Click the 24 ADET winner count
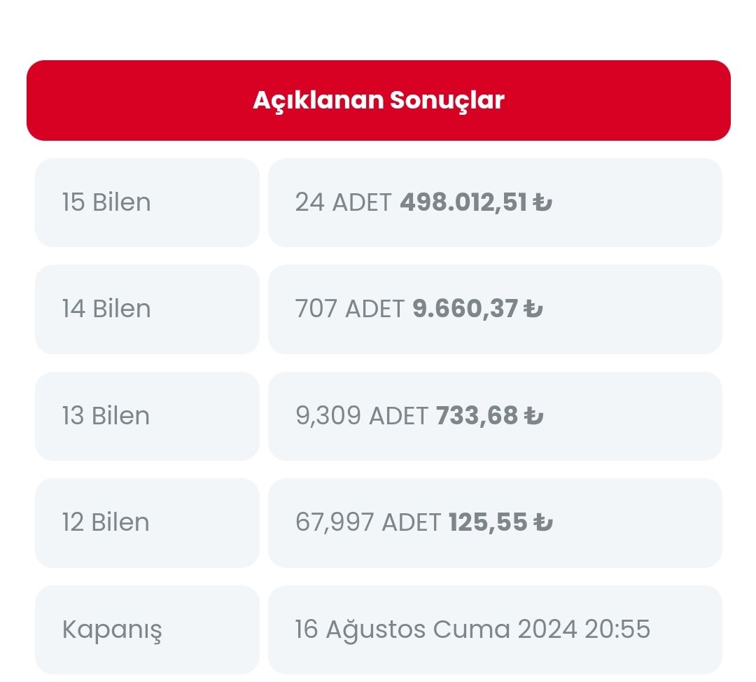 click(343, 202)
